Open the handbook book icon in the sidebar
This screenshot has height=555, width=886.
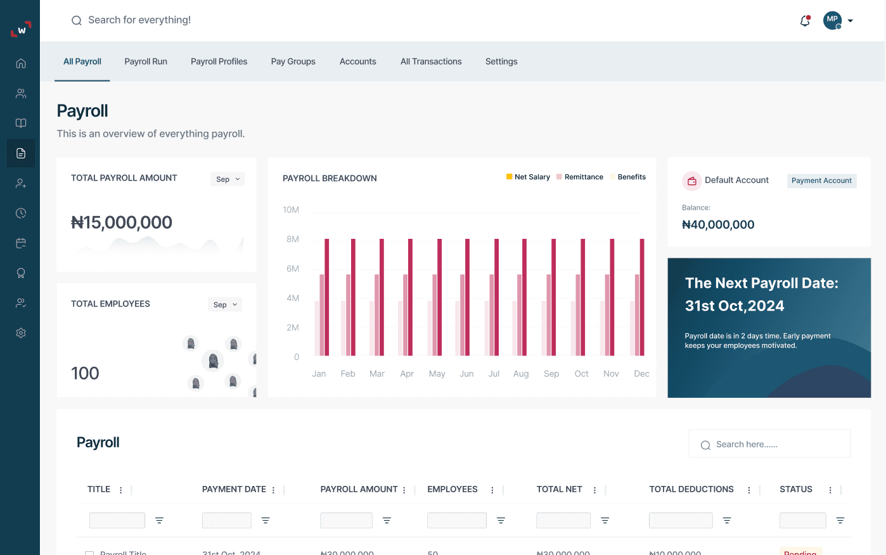(21, 123)
